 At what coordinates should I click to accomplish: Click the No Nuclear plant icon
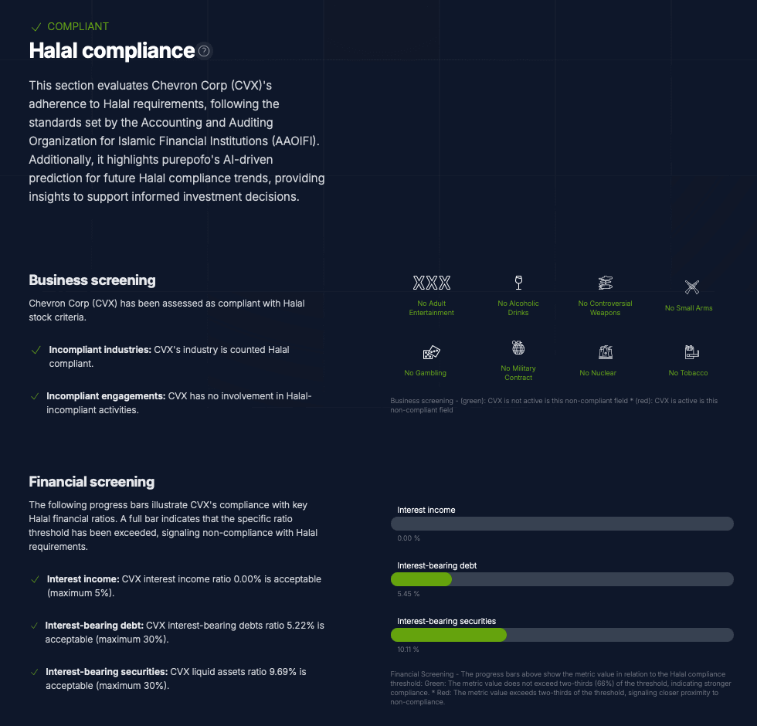[x=605, y=353]
